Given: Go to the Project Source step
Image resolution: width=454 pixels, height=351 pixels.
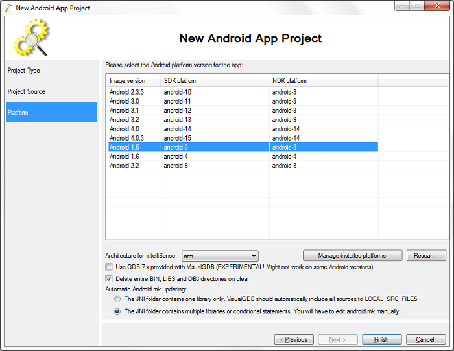Looking at the screenshot, I should coord(51,91).
